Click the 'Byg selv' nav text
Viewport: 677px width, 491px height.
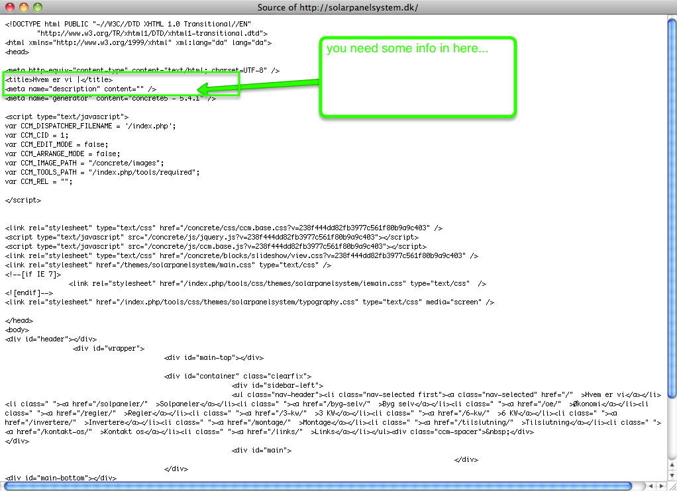click(x=399, y=404)
